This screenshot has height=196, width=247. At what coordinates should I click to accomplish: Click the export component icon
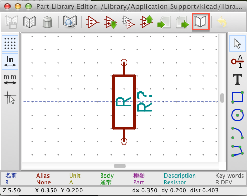point(182,22)
